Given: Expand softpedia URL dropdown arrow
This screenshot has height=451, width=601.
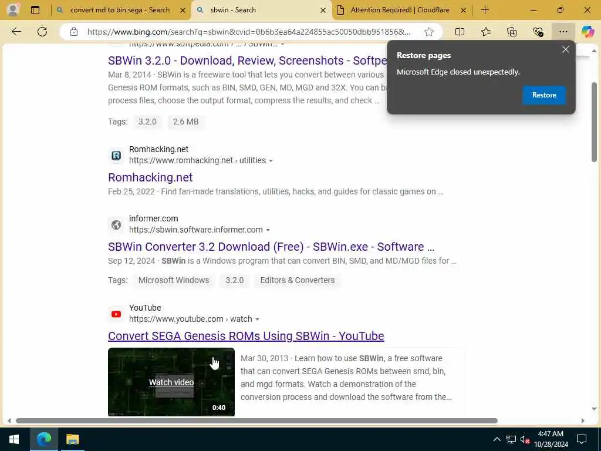Looking at the screenshot, I should tap(282, 44).
